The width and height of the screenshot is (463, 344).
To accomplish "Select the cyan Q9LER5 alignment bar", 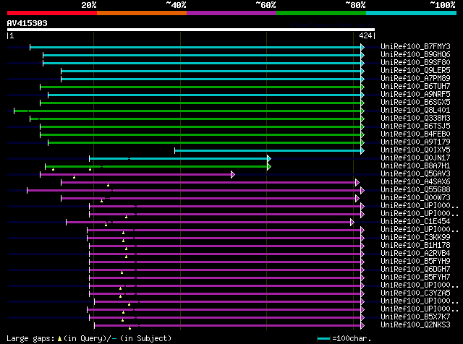I will 211,71.
